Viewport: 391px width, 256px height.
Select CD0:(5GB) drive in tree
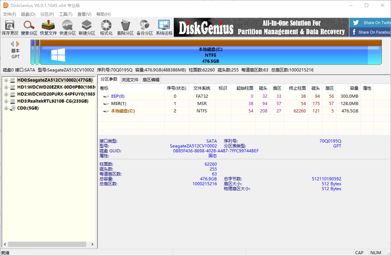pyautogui.click(x=27, y=108)
